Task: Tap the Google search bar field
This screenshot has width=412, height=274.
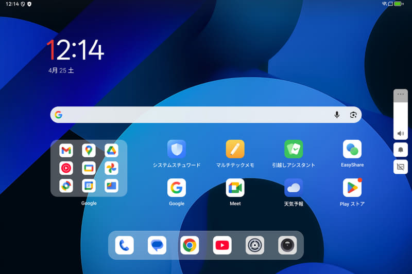Action: pyautogui.click(x=205, y=115)
